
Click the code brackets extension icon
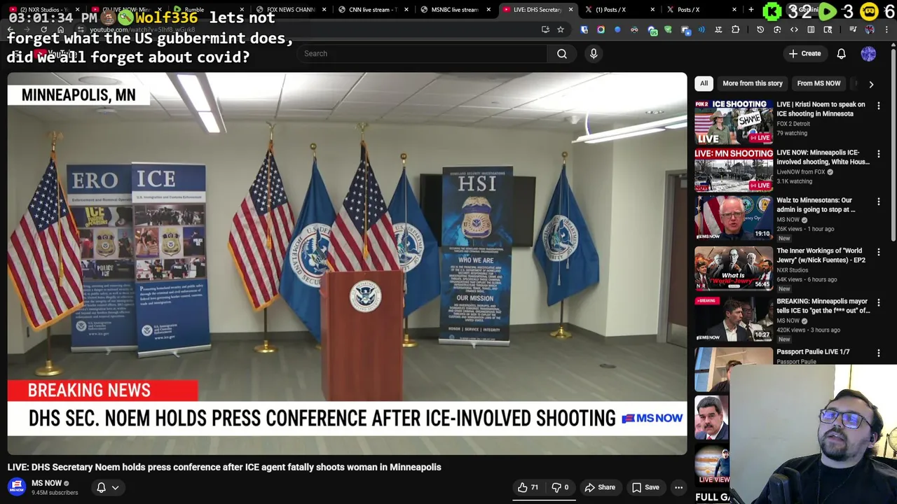coord(794,29)
